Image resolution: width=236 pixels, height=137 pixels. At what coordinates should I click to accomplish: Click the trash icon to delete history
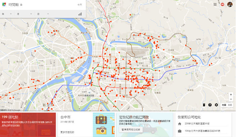click(204, 105)
